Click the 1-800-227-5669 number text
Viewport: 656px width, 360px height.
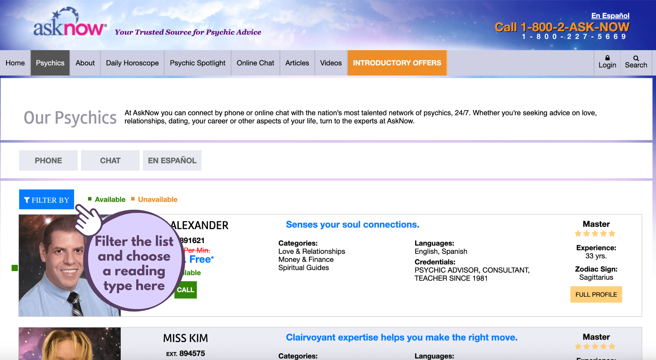[574, 37]
